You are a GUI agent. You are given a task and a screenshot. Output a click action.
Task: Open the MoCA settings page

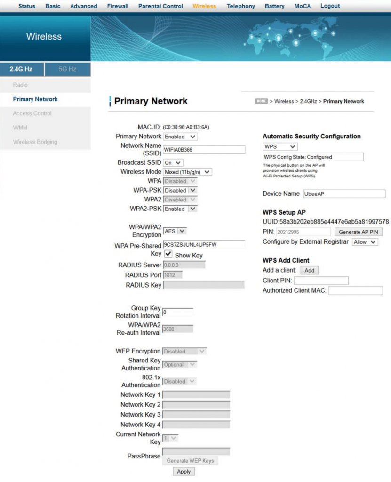tap(302, 6)
